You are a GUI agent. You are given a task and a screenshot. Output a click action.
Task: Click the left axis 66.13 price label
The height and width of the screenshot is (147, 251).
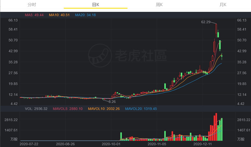pyautogui.click(x=13, y=20)
